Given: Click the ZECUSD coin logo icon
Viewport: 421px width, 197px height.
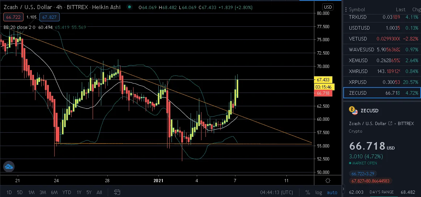Looking at the screenshot, I should [x=353, y=111].
